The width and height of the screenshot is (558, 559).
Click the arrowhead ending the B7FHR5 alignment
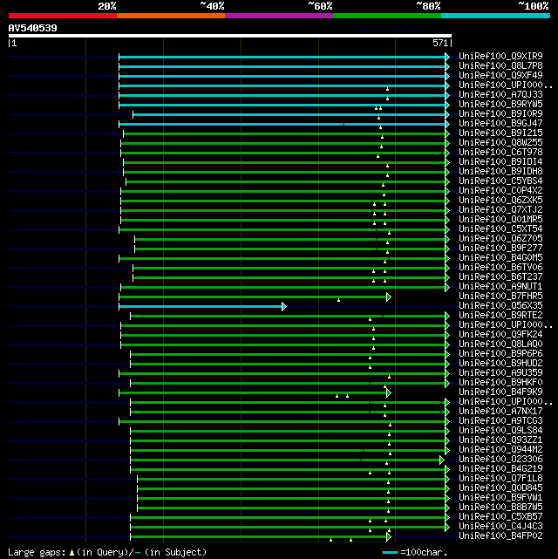[x=389, y=297]
